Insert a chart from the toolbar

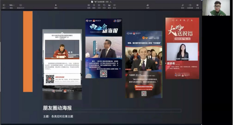click(94, 6)
